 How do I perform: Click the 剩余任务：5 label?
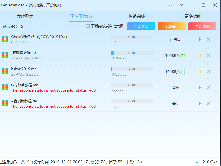pos(13,26)
